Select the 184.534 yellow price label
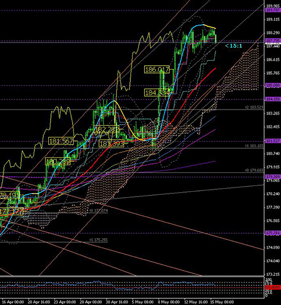 point(157,93)
